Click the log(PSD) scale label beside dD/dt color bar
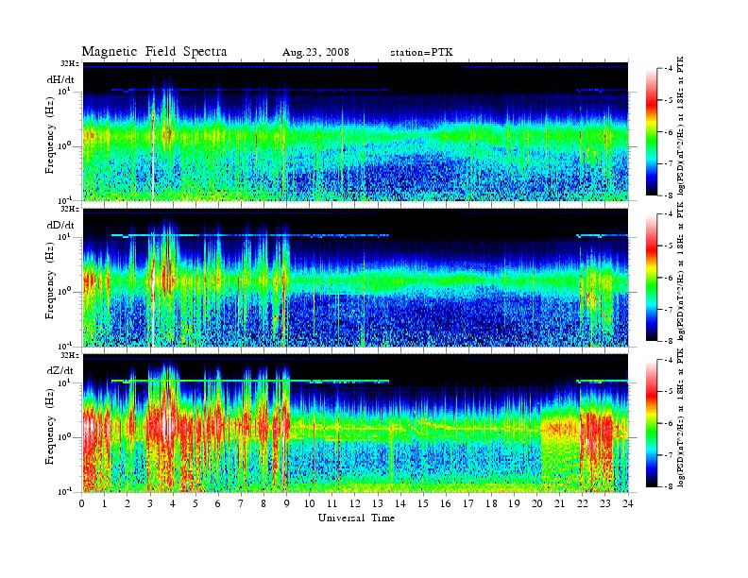 click(x=681, y=272)
